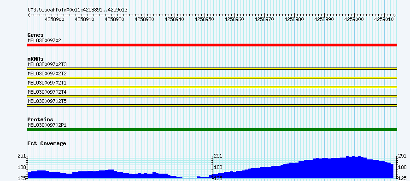
Task: Click ruler position 4259000
Action: click(x=354, y=19)
